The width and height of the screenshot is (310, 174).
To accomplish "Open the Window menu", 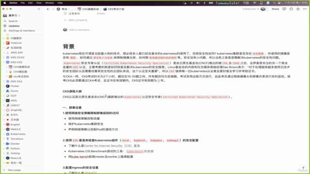I will pyautogui.click(x=49, y=3).
